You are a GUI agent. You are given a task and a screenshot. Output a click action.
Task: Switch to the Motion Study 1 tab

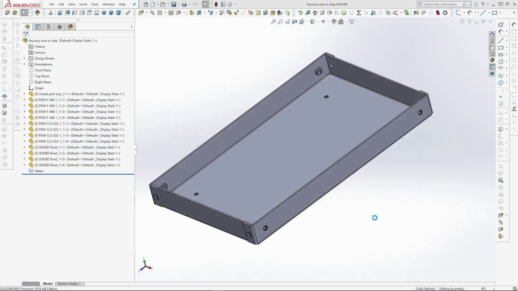(x=68, y=284)
